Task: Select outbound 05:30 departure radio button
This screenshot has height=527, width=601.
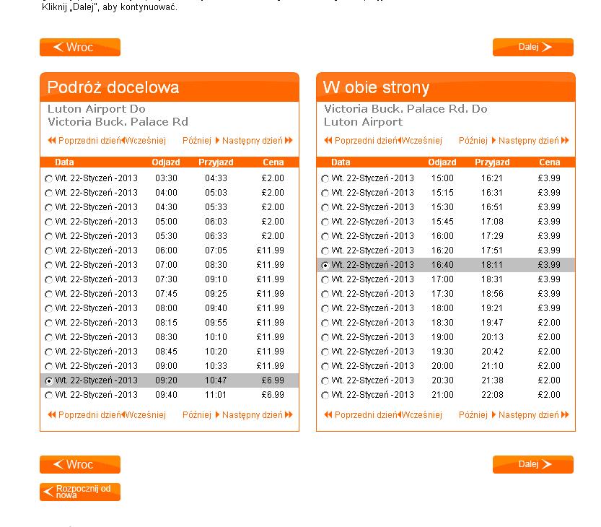Action: tap(48, 237)
